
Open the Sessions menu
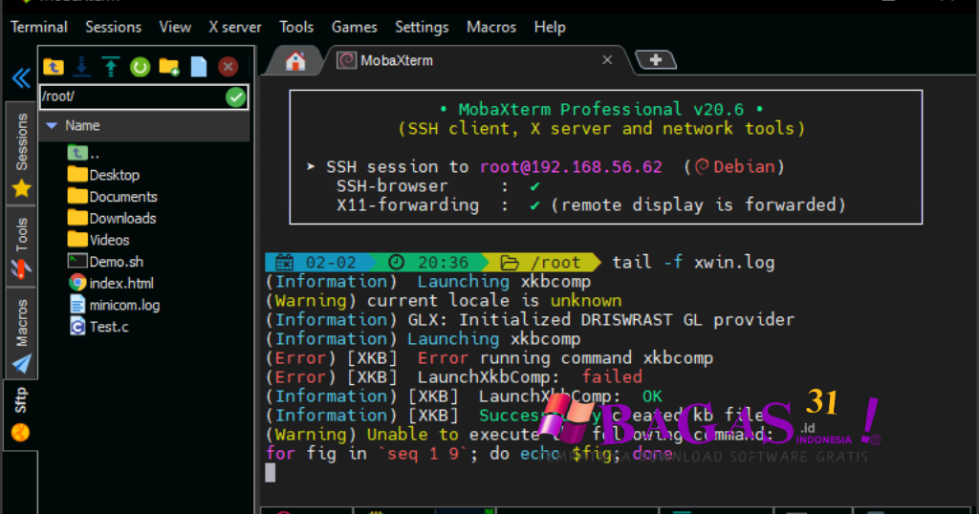click(x=113, y=28)
